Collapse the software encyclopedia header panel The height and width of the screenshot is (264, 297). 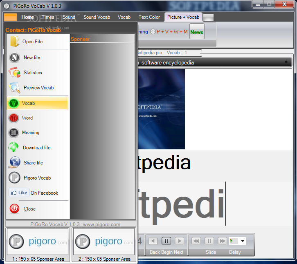point(286,62)
